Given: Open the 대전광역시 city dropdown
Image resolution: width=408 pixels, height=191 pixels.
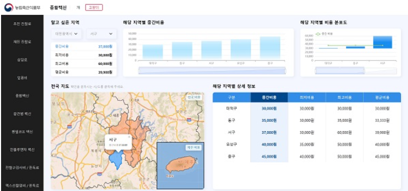Looking at the screenshot, I should pos(66,34).
